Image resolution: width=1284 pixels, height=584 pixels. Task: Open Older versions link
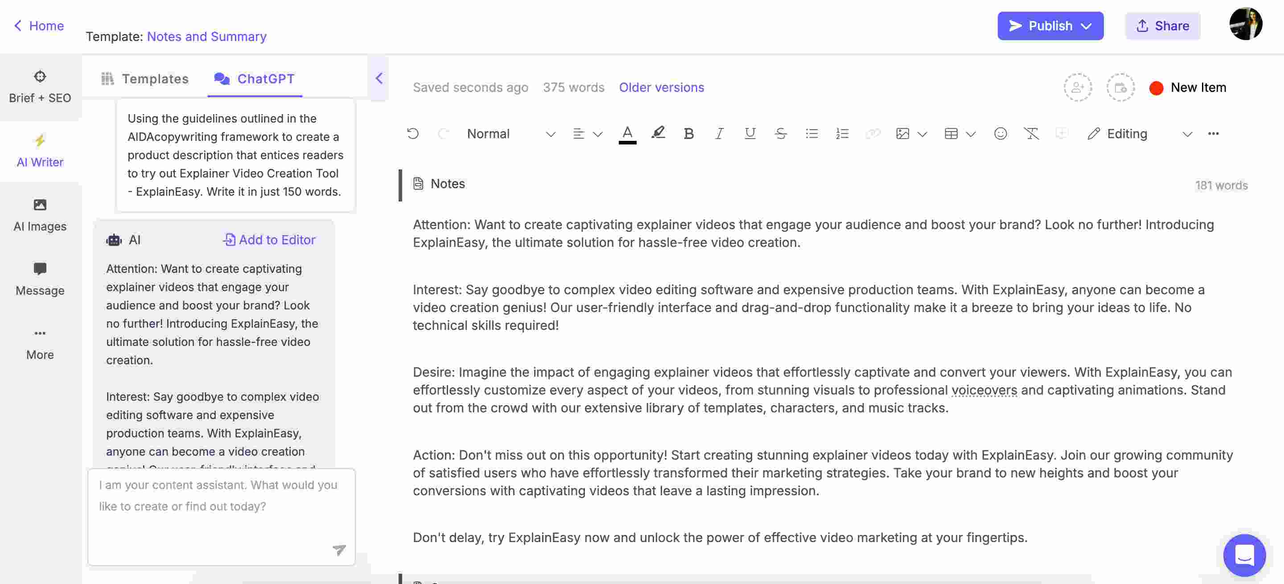coord(662,87)
